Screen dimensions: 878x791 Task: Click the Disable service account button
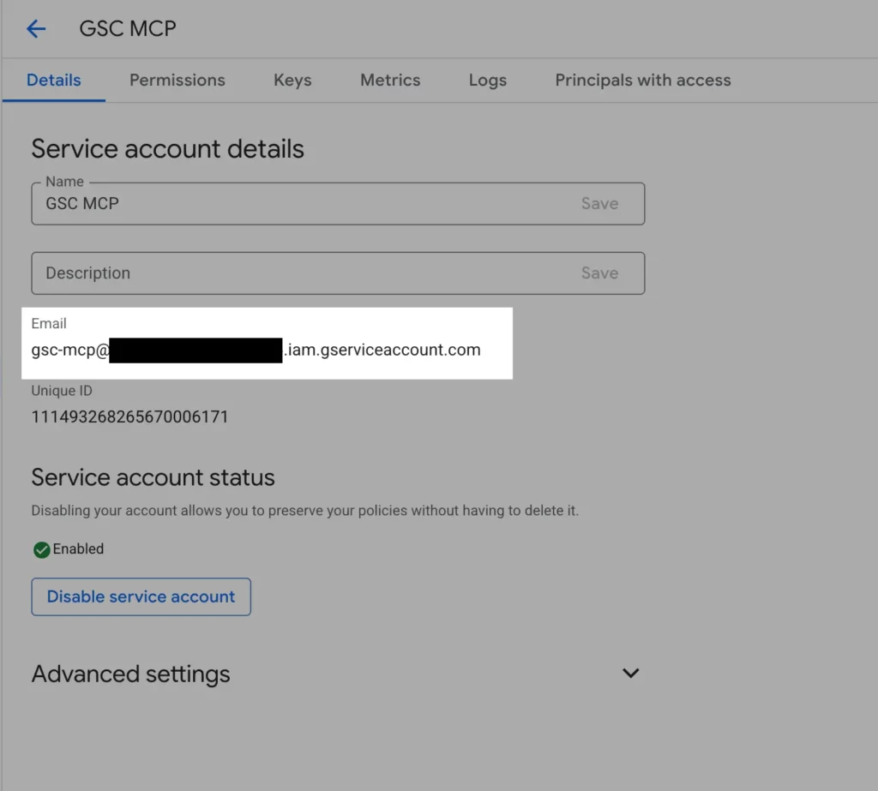click(x=141, y=596)
